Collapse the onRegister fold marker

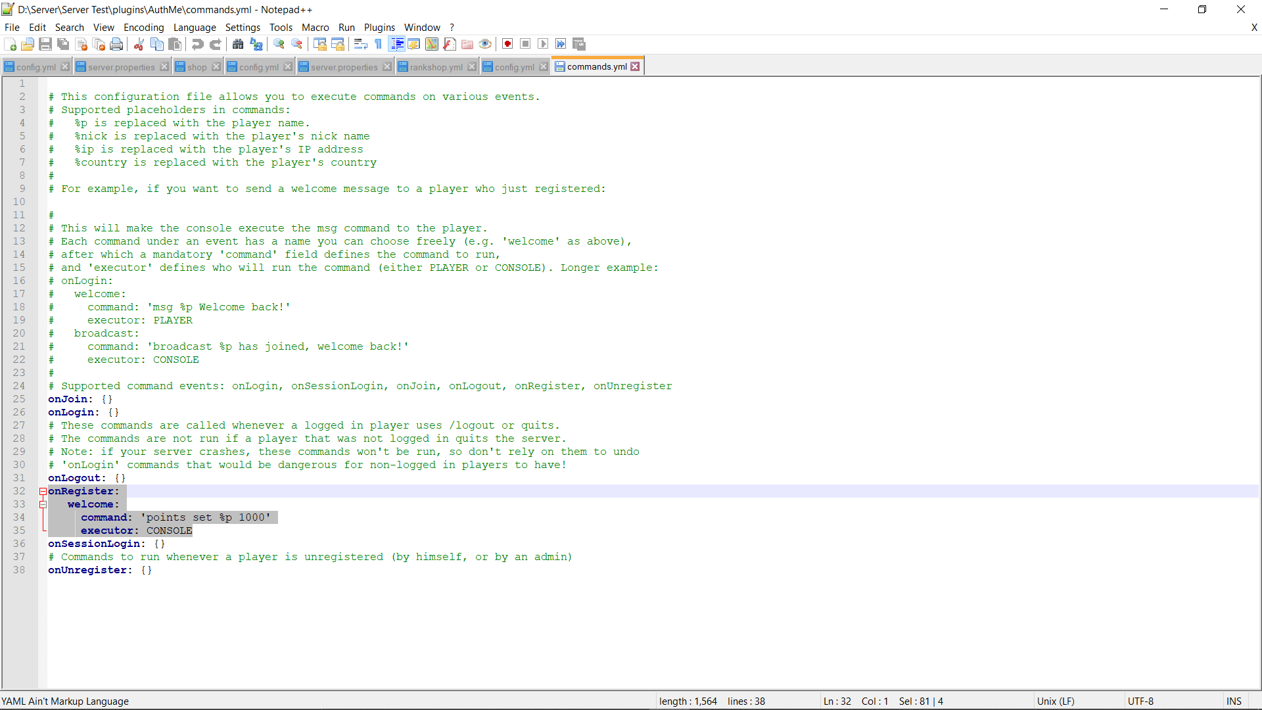click(x=43, y=491)
